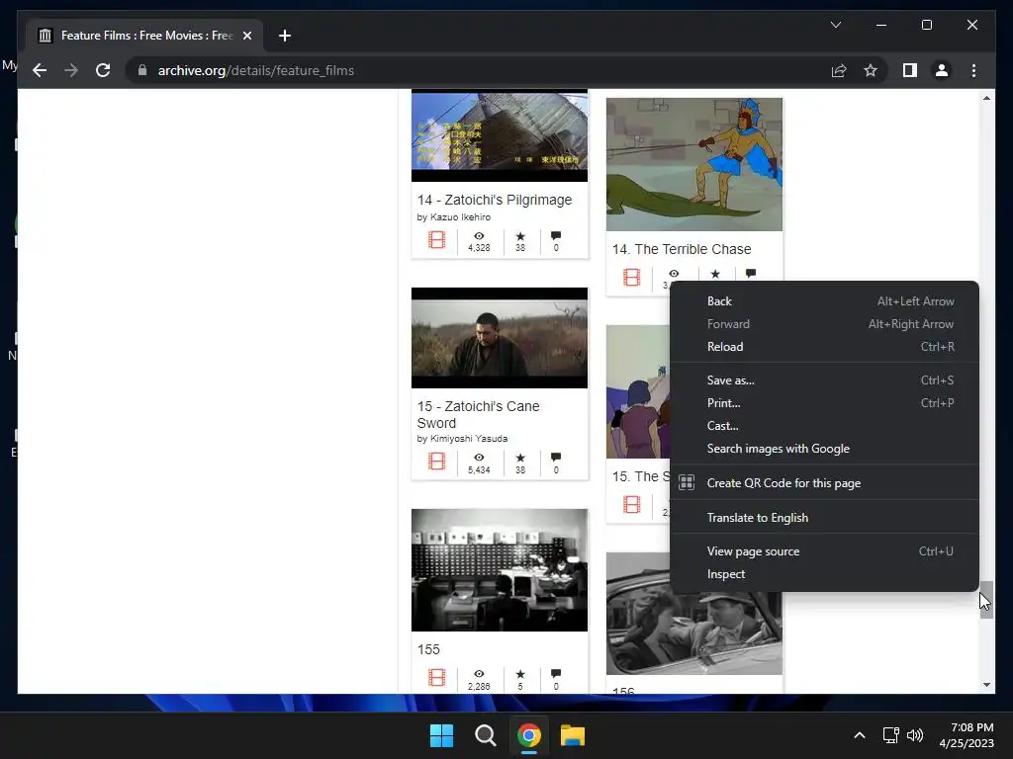Click the Chrome icon in the taskbar
Viewport: 1013px width, 759px height.
[528, 735]
